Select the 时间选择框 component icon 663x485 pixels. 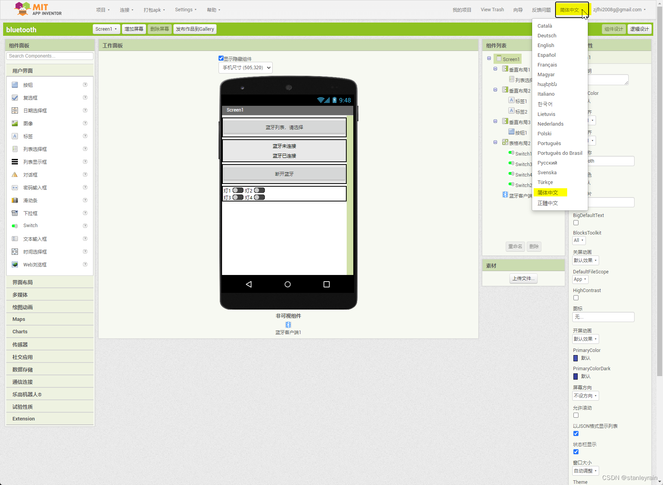[x=15, y=252]
